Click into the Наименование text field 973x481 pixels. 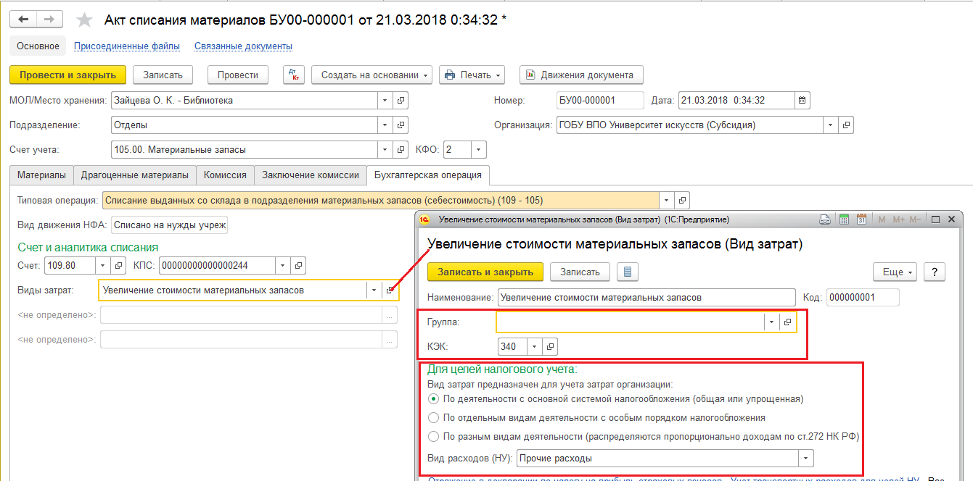click(646, 297)
